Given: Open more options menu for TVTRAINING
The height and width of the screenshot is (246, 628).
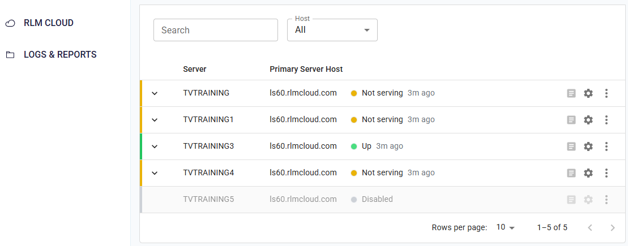Looking at the screenshot, I should point(606,93).
